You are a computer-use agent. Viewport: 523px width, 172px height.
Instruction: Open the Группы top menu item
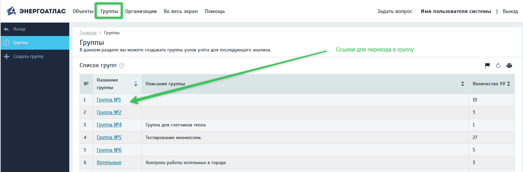109,11
